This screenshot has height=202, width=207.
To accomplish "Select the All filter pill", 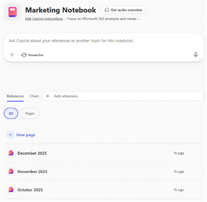I will point(11,113).
